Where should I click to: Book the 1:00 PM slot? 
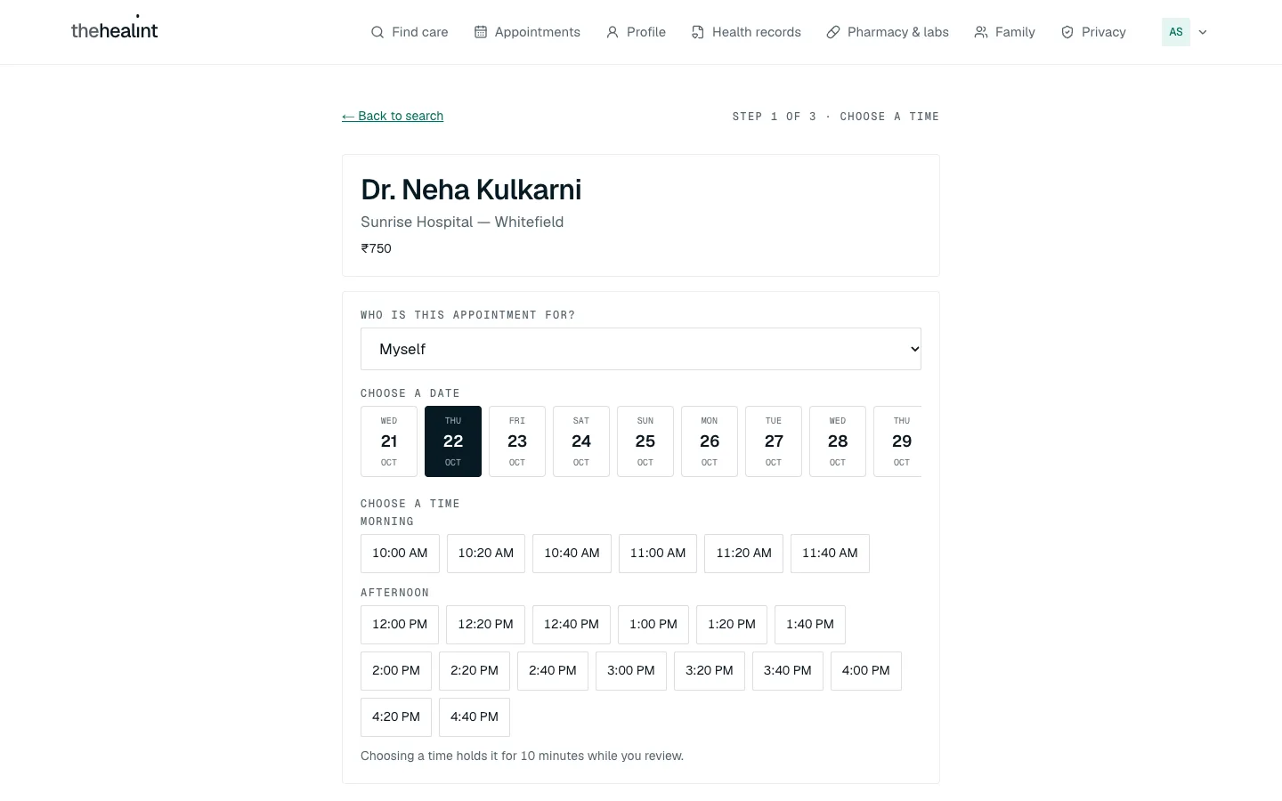point(653,625)
